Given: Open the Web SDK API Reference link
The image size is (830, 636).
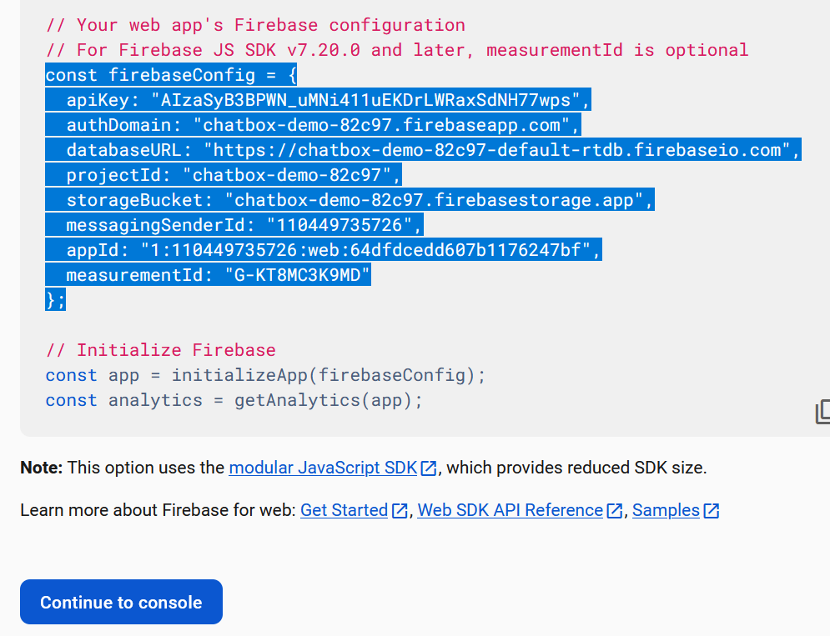Looking at the screenshot, I should tap(520, 510).
